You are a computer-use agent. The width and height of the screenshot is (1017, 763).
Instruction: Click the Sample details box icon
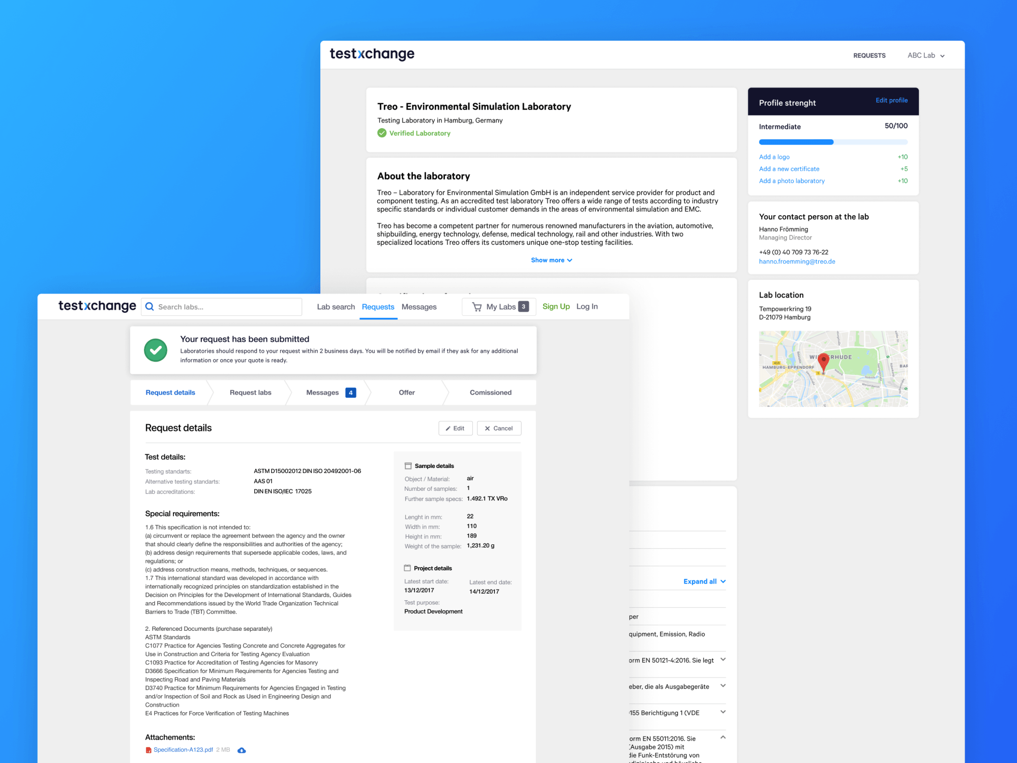point(408,466)
